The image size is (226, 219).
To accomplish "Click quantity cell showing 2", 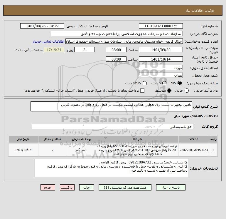I will [52, 150].
